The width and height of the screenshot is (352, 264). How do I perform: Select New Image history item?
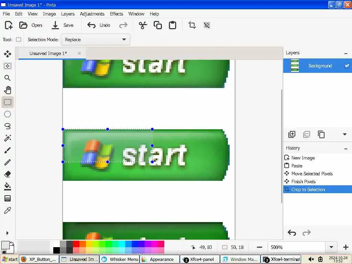(x=318, y=158)
